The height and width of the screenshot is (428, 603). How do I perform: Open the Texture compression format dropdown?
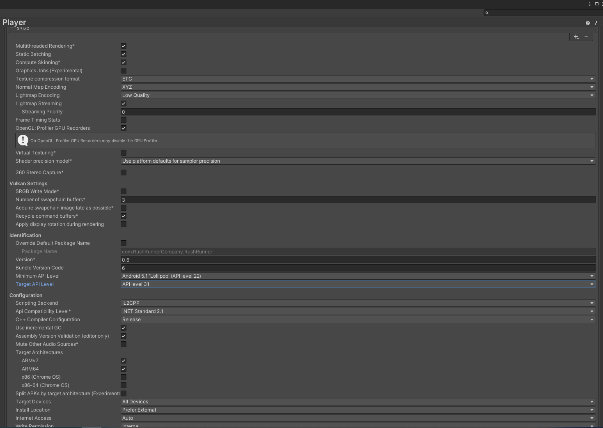point(357,78)
